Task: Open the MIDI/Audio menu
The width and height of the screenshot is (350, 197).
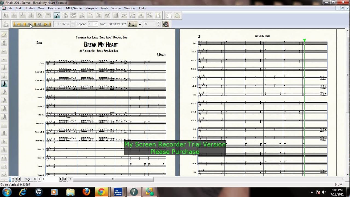Action: point(74,8)
